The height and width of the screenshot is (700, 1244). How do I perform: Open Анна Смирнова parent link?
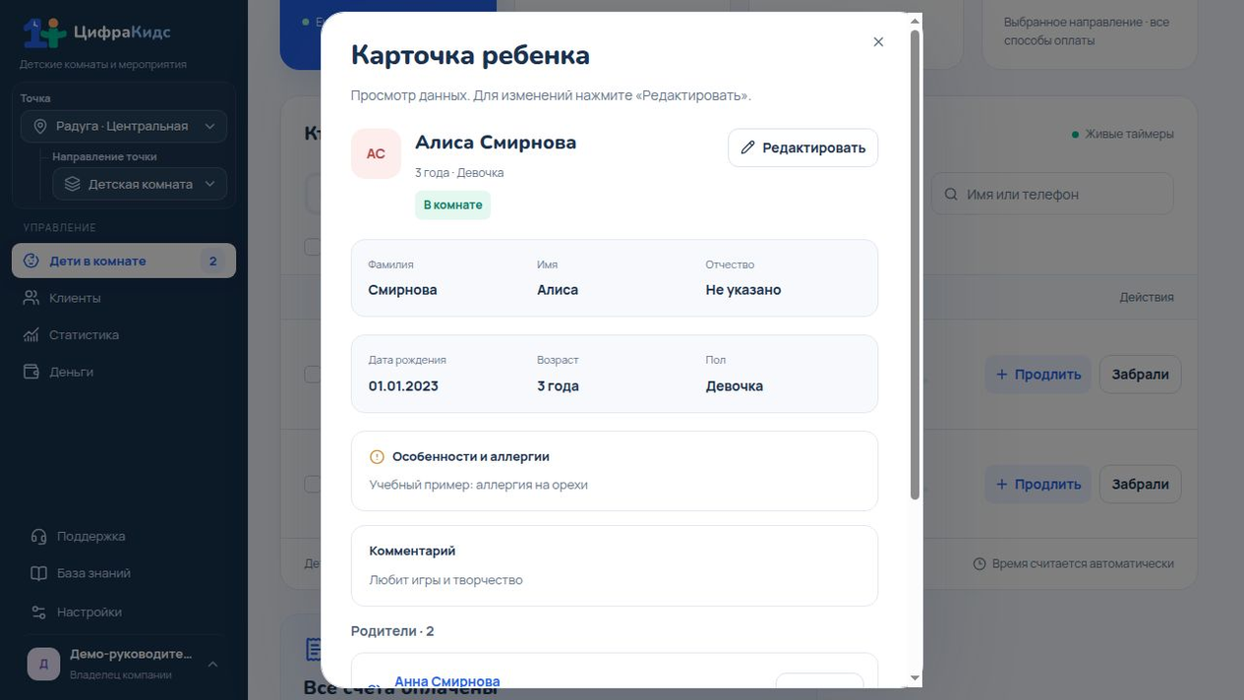point(446,681)
